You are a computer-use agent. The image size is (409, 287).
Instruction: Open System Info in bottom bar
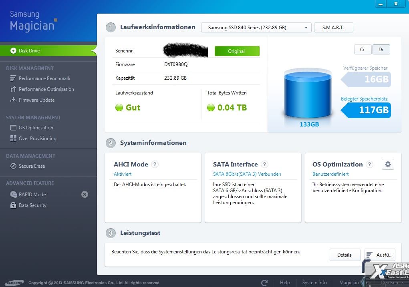coord(314,283)
